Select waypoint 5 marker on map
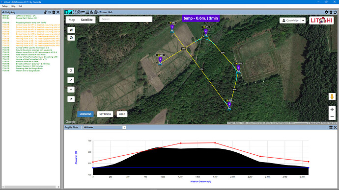Viewport: 339px width, 190px height. [160, 60]
